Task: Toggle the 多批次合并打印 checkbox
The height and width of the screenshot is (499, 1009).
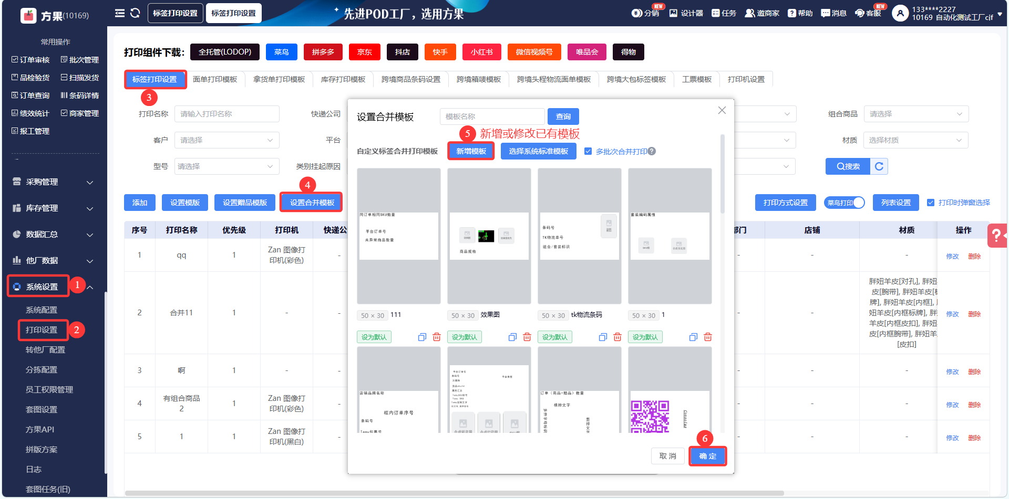Action: click(x=588, y=151)
